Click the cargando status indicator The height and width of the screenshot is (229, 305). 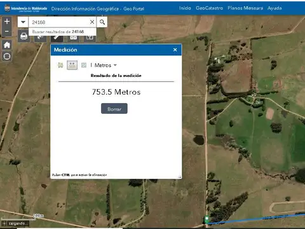coord(15,223)
